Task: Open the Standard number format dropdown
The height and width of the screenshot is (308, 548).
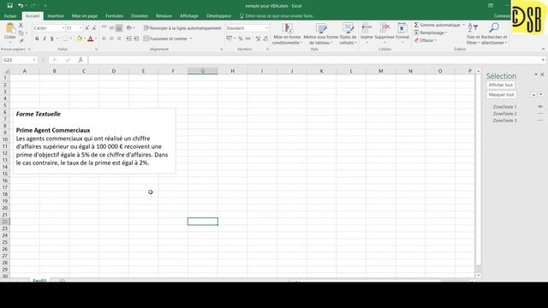Action: coord(266,28)
